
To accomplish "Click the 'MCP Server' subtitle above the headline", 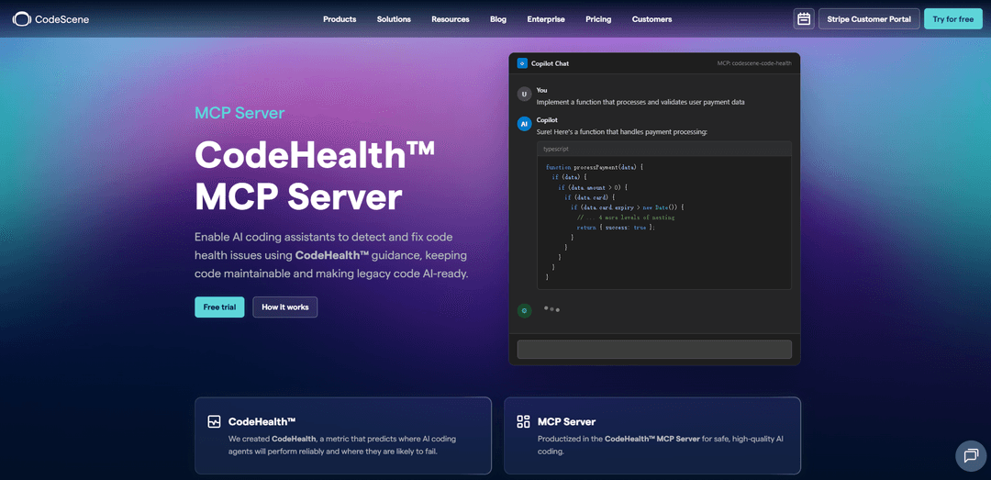I will [239, 113].
